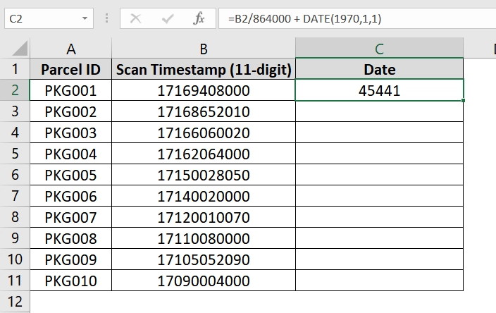Select row 2 header
The width and height of the screenshot is (496, 313).
click(15, 90)
